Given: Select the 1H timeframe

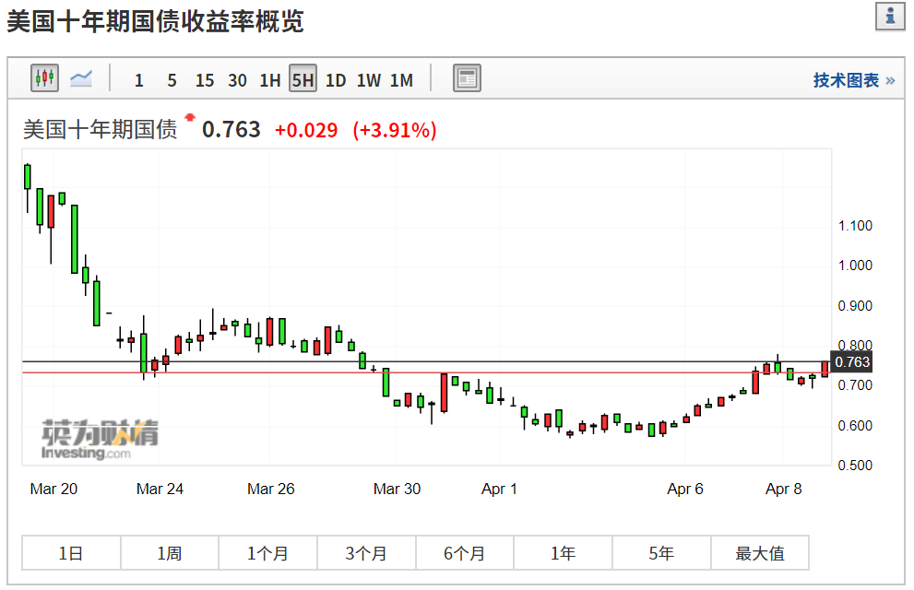Looking at the screenshot, I should [x=269, y=80].
